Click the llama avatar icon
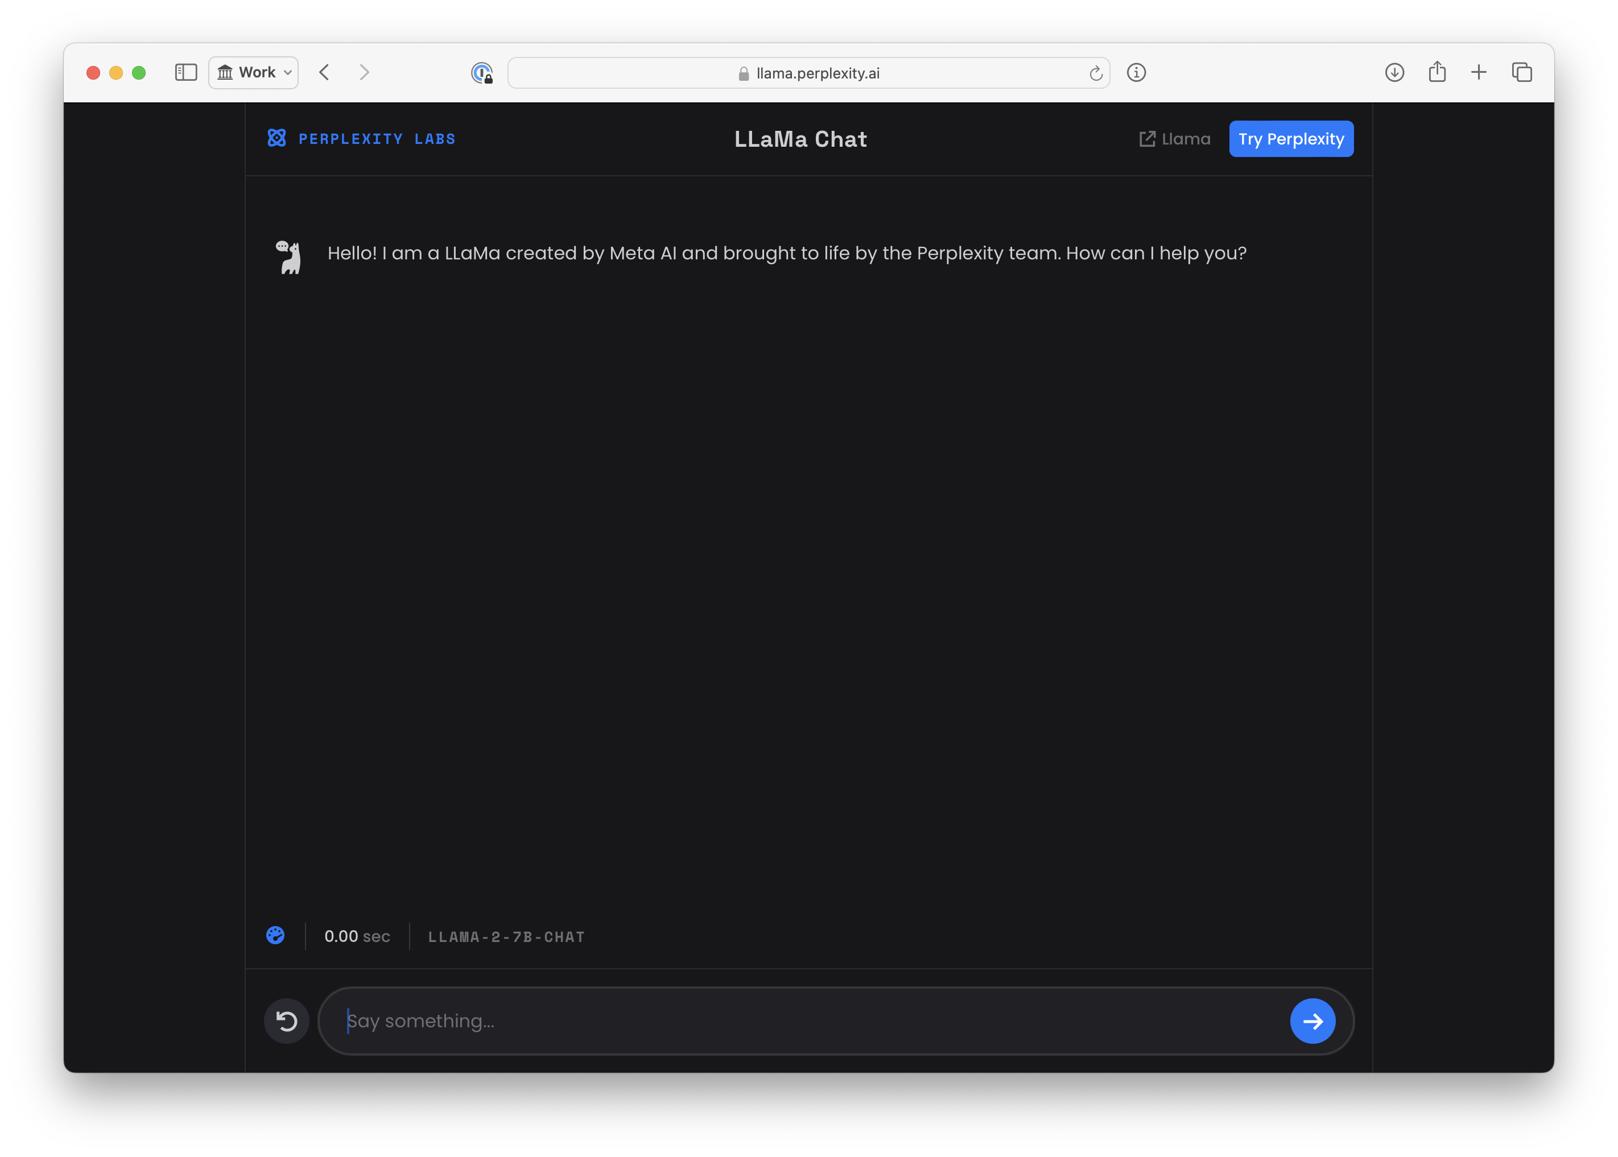The height and width of the screenshot is (1157, 1618). coord(289,257)
